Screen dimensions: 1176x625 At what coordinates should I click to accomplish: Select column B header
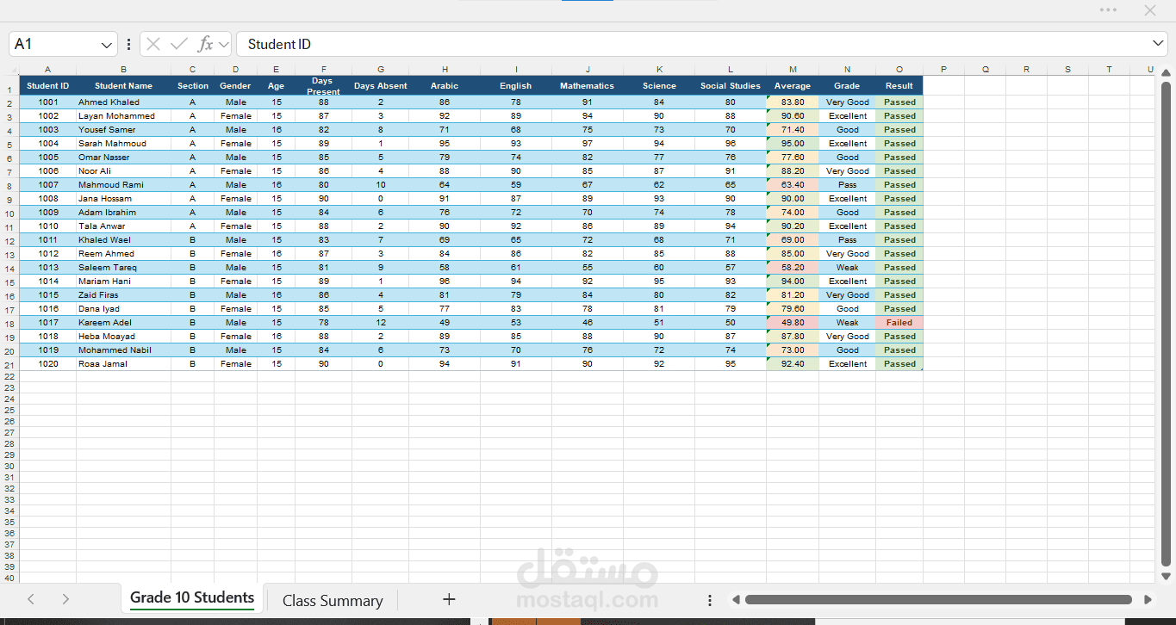click(123, 70)
